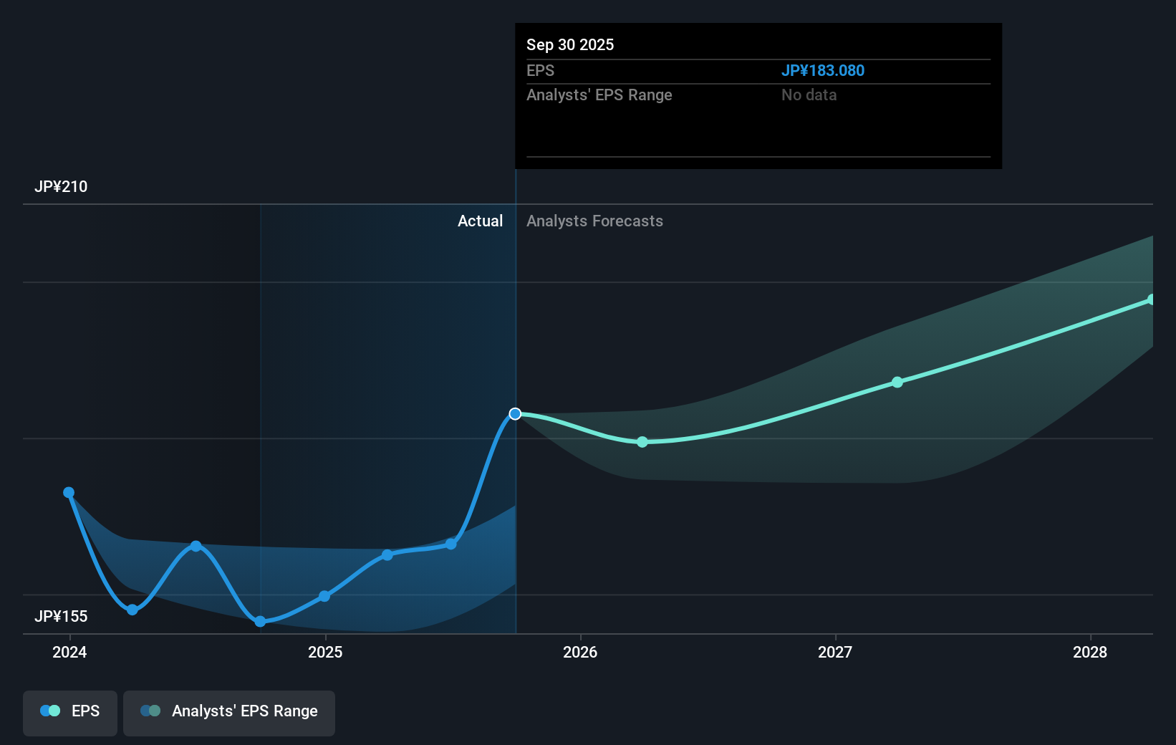The width and height of the screenshot is (1176, 745).
Task: Click the 2028 x-axis label
Action: pos(1090,653)
